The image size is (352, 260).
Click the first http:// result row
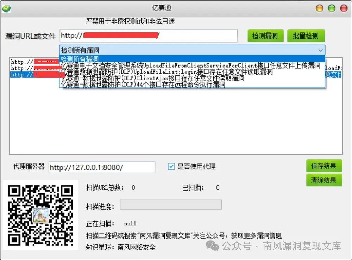coord(35,62)
